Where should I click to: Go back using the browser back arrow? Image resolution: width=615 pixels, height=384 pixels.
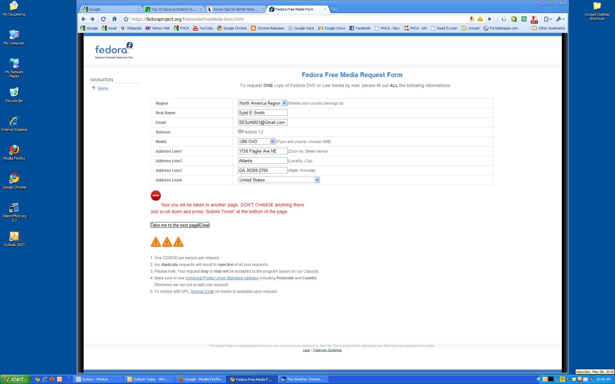[84, 19]
